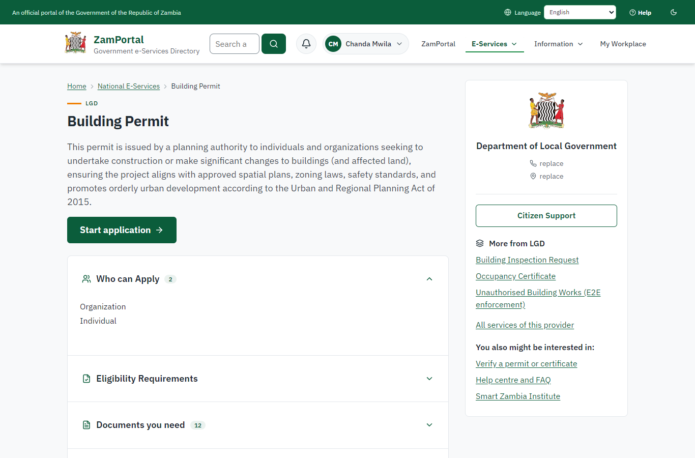The image size is (695, 458).
Task: Click the Department of Local Government emblem
Action: (x=546, y=110)
